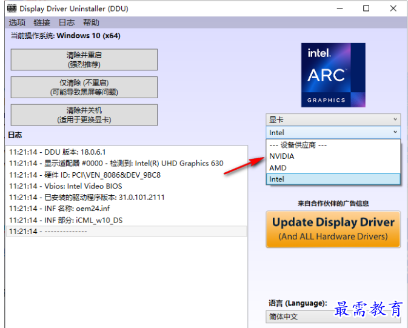The image size is (408, 328).
Task: Click the Intel ARC Graphics logo
Action: pyautogui.click(x=333, y=75)
